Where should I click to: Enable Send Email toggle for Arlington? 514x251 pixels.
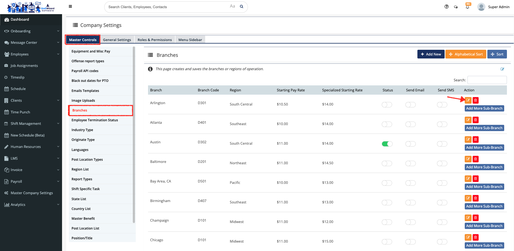410,105
